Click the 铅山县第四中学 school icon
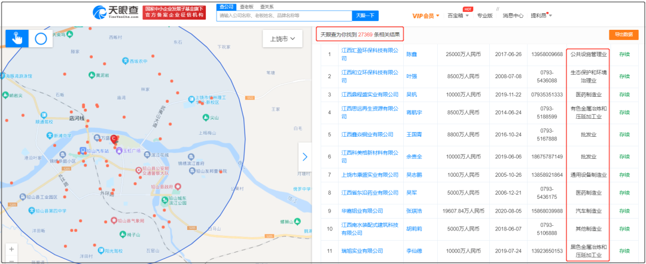Screen dimensions: 646x264 pyautogui.click(x=31, y=210)
